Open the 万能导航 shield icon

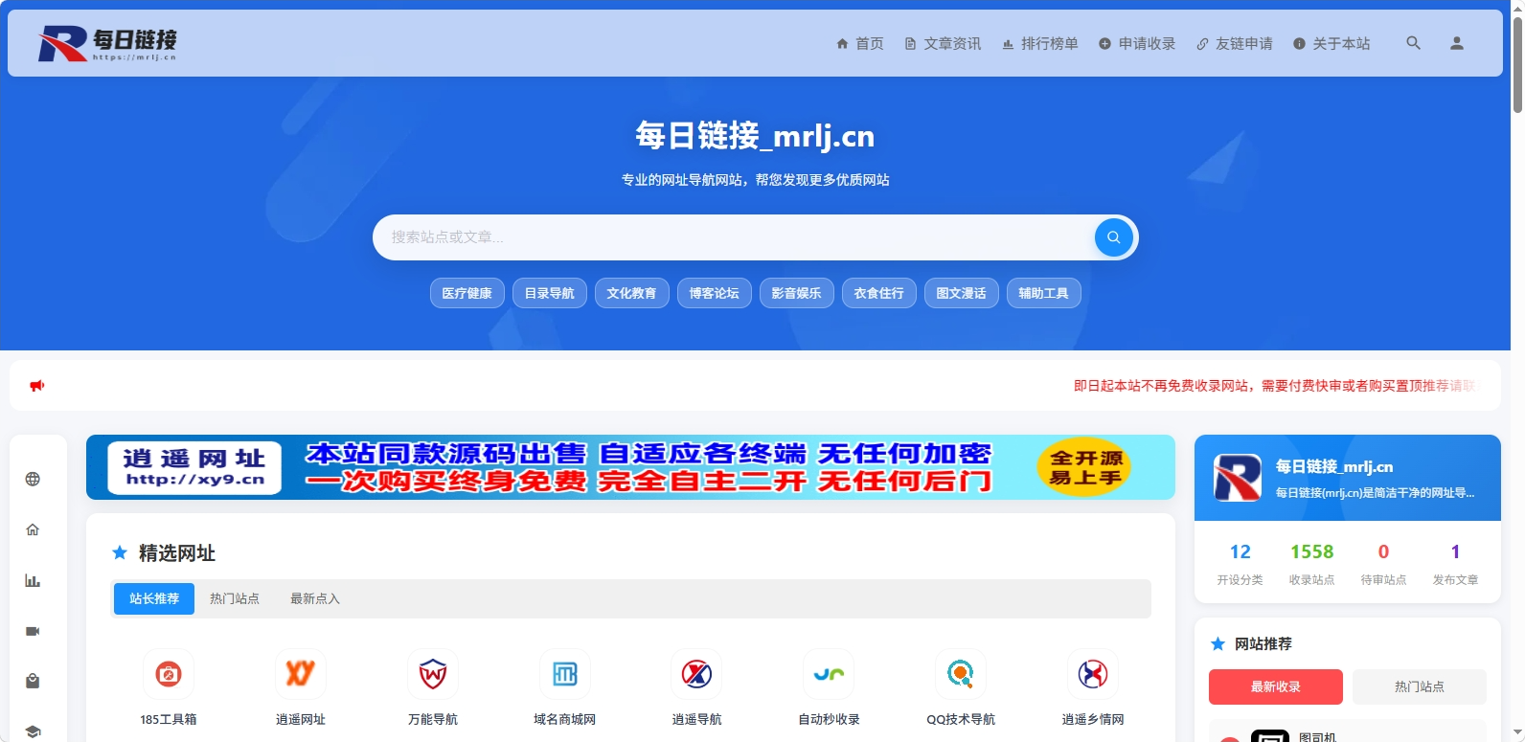click(433, 674)
